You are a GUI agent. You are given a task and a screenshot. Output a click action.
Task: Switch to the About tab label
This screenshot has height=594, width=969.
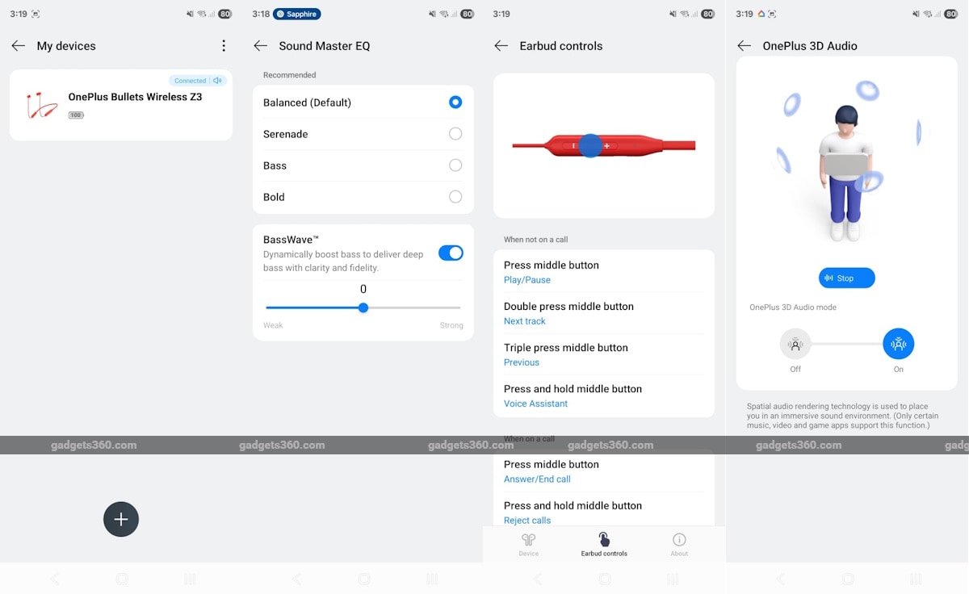[x=679, y=554]
